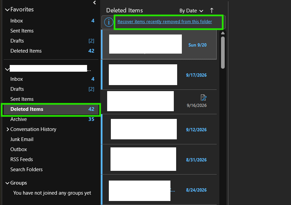291x205 pixels.
Task: Open Inbox under Favorites
Action: point(50,21)
